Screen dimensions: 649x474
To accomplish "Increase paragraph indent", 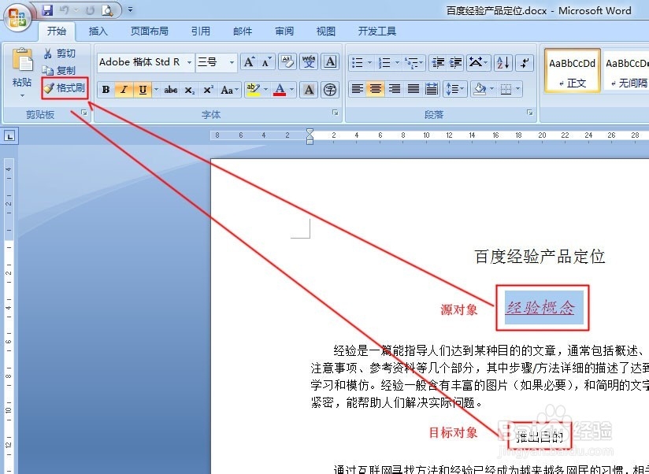I will pos(455,63).
